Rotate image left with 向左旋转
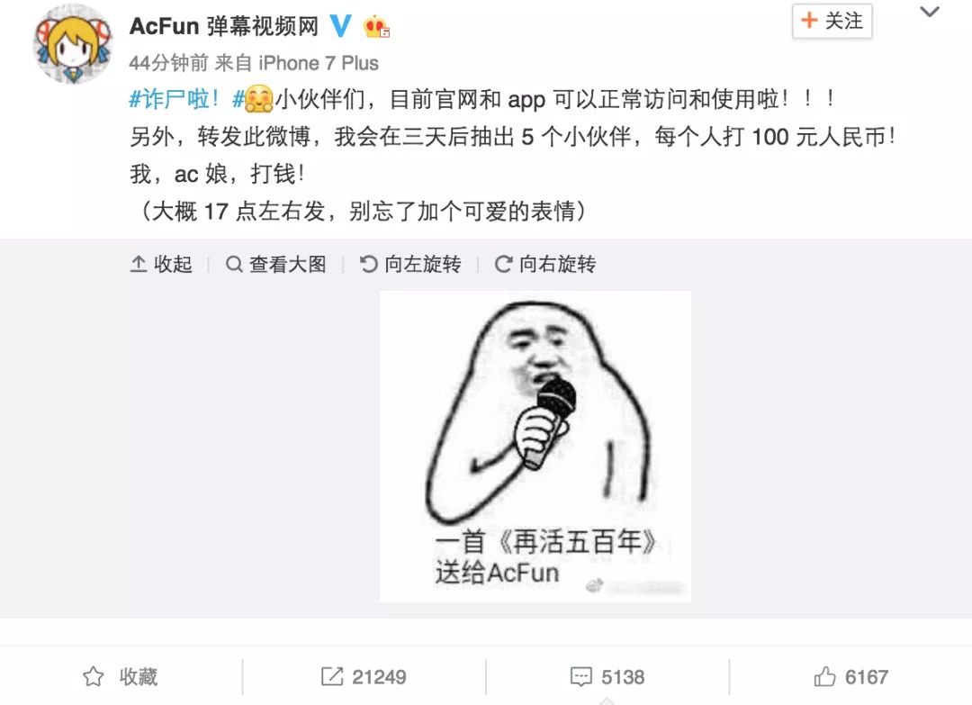 click(x=410, y=264)
